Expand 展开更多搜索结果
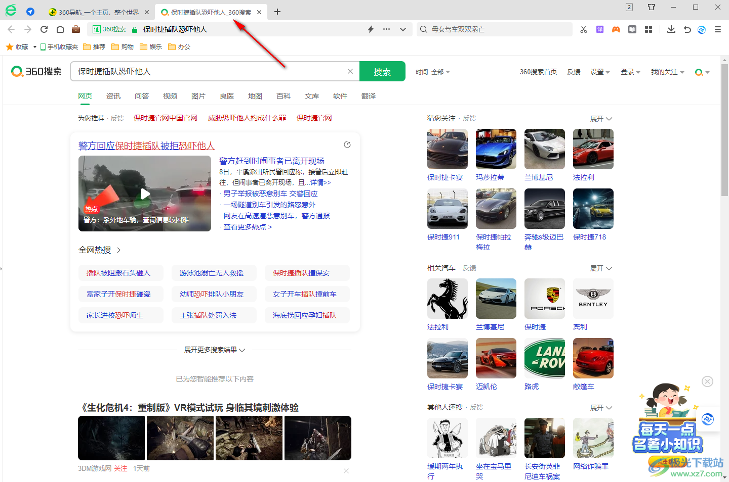This screenshot has width=729, height=482. click(x=215, y=350)
